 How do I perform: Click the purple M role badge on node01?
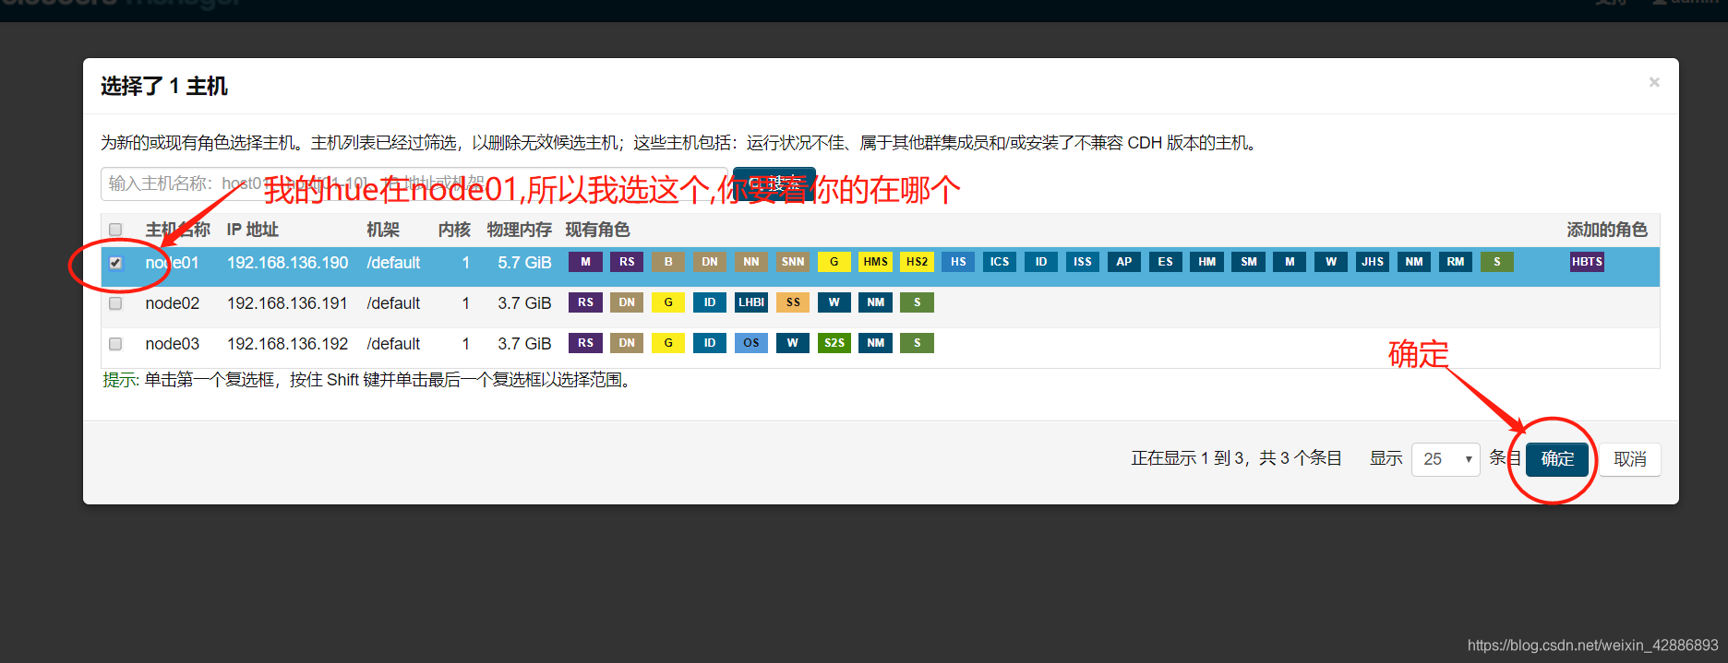point(585,262)
